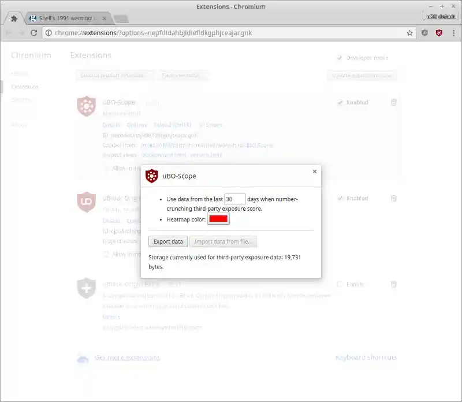462x402 pixels.
Task: Click the uBO default profile button
Action: 441,17
